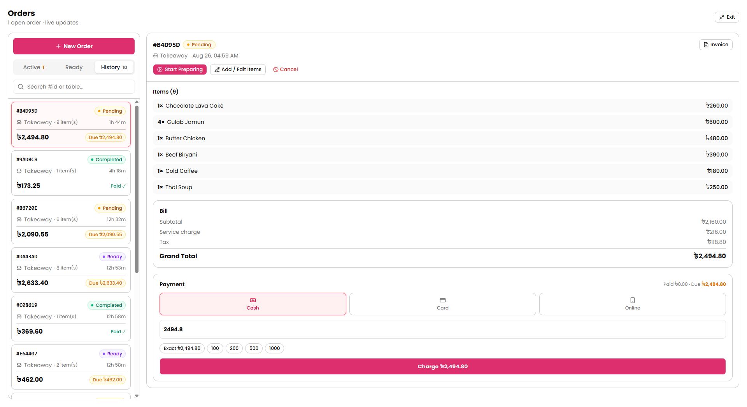Viewport: 747px width, 407px height.
Task: Open completed order #9ADBC8
Action: click(71, 173)
